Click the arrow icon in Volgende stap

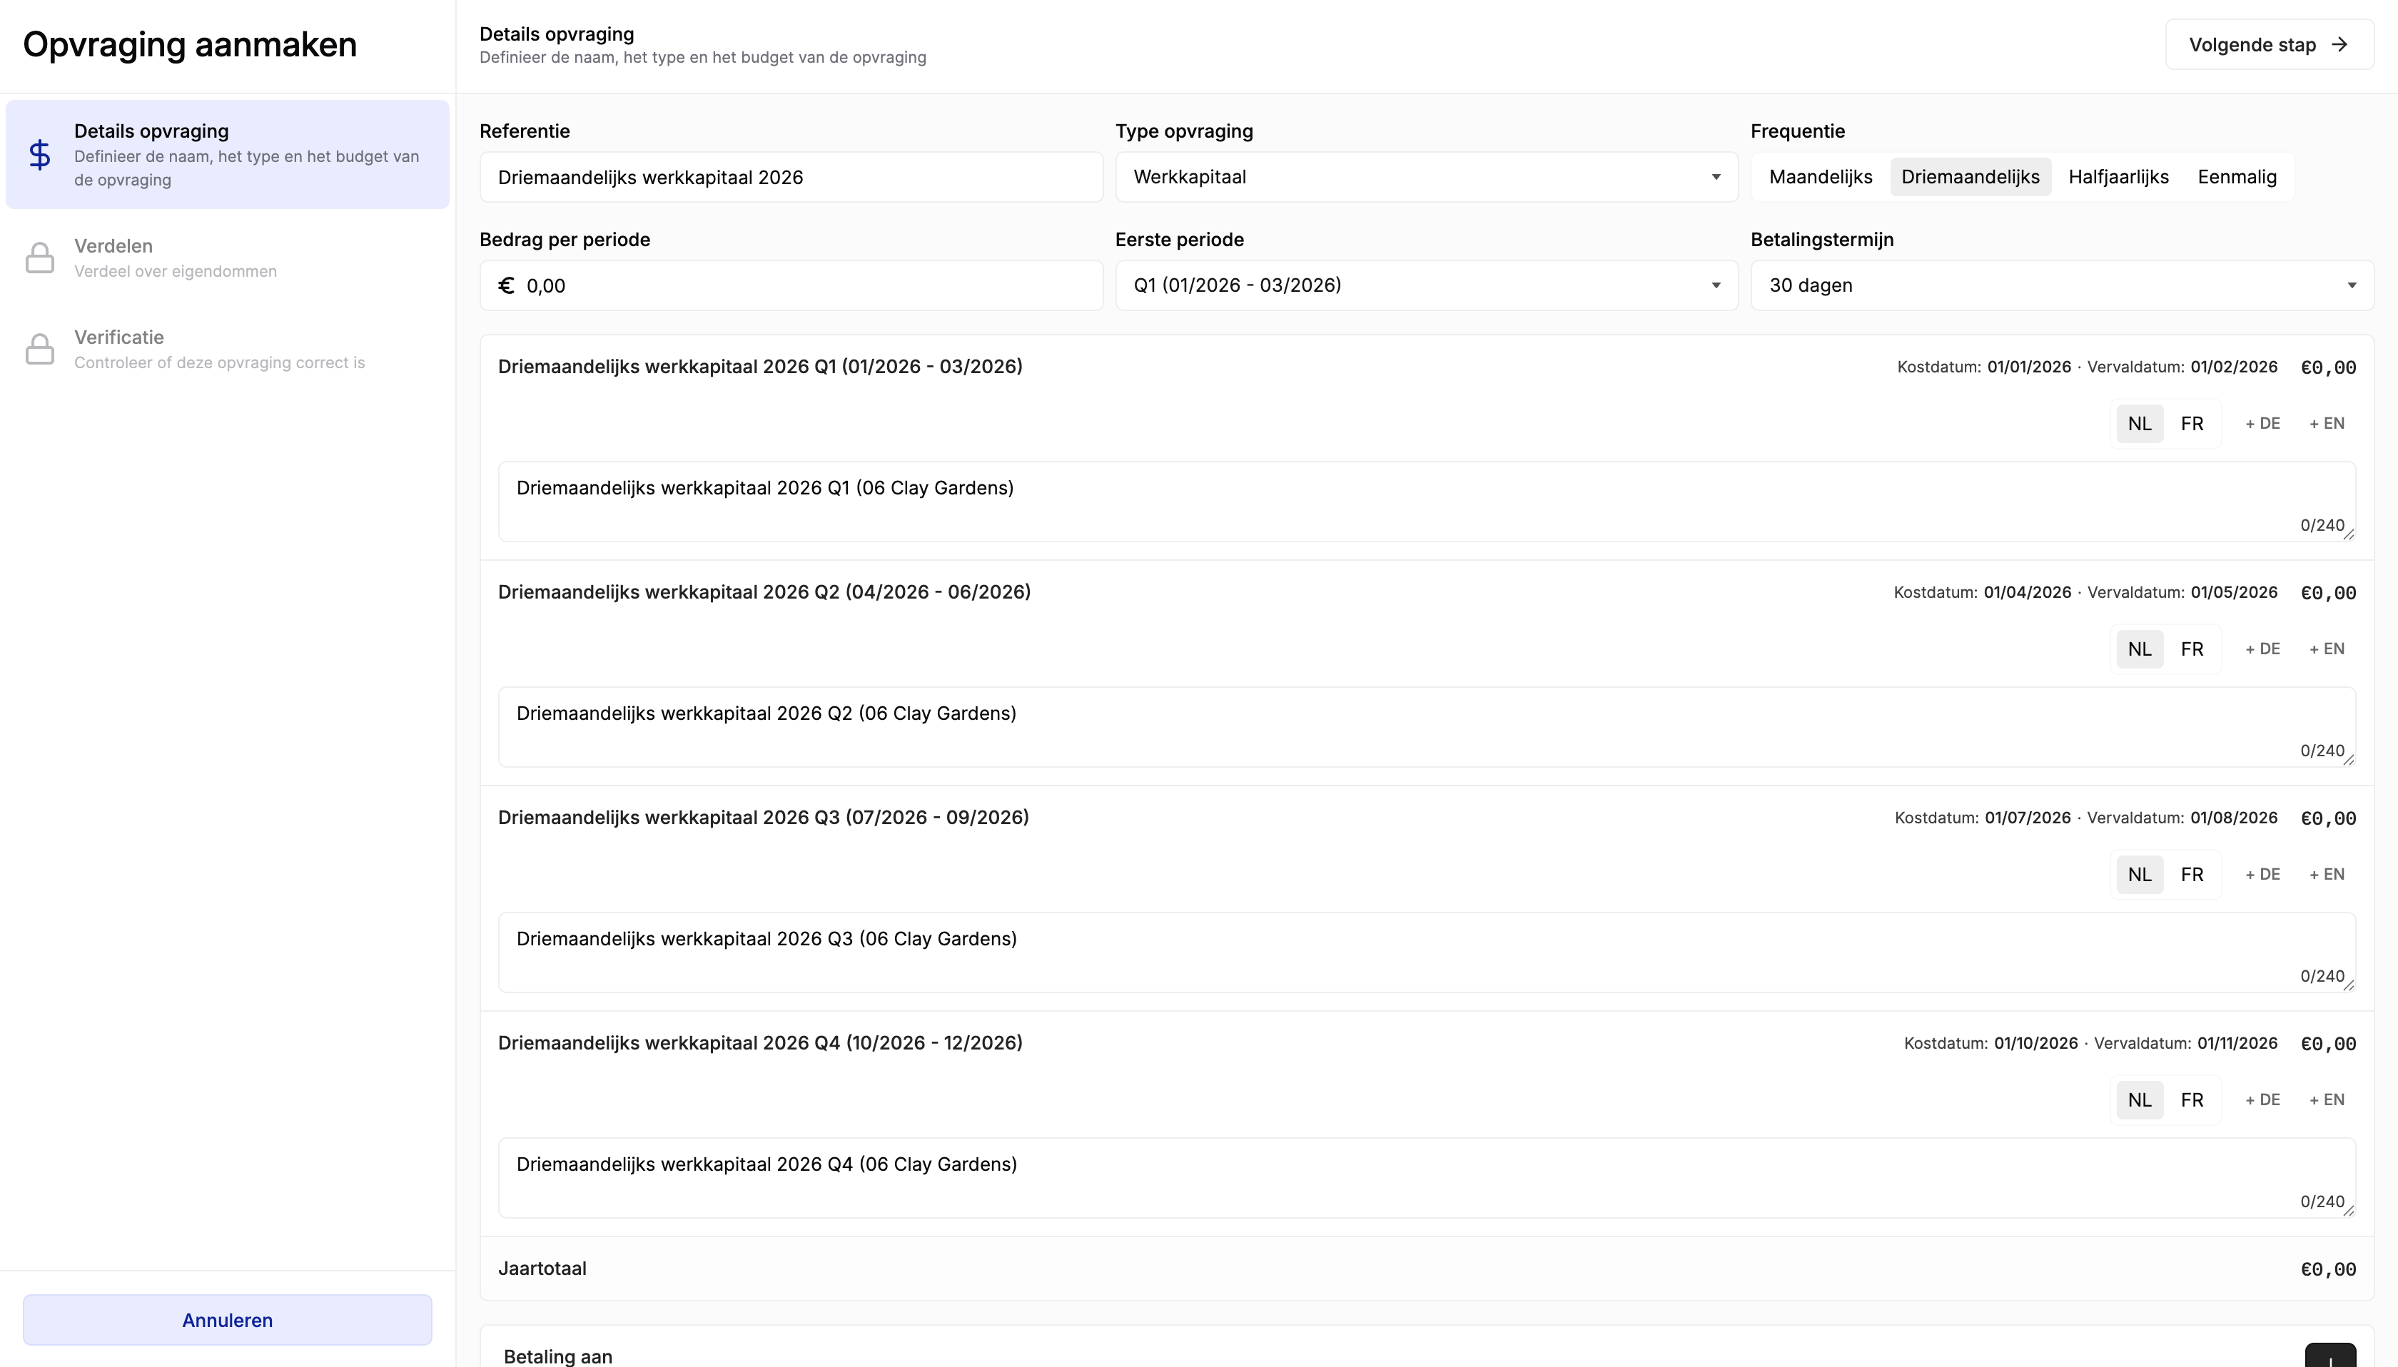(2339, 44)
